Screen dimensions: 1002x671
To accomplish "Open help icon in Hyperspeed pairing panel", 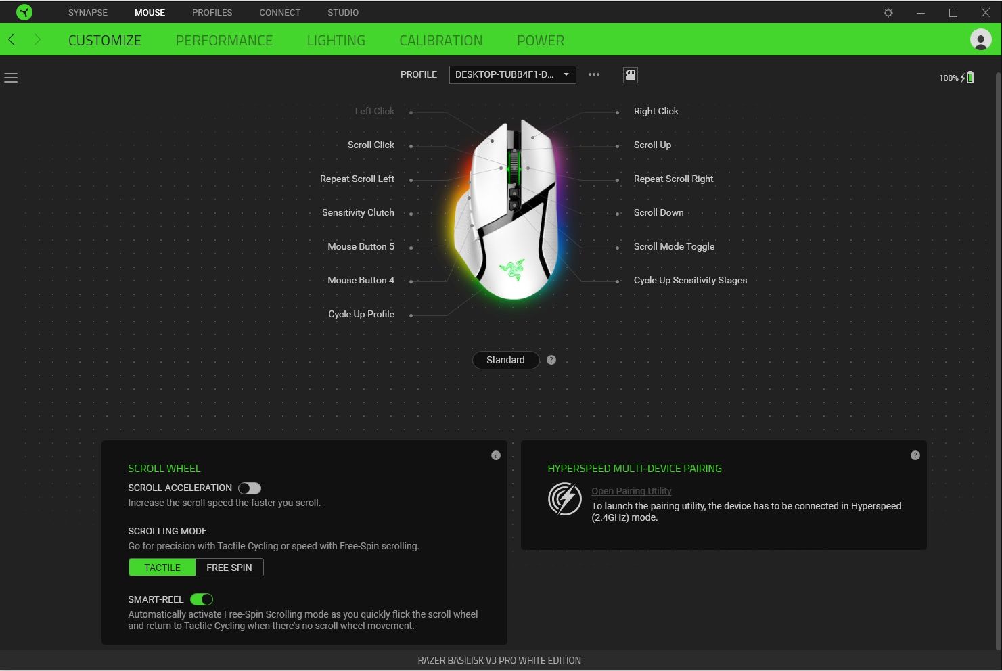I will [915, 455].
